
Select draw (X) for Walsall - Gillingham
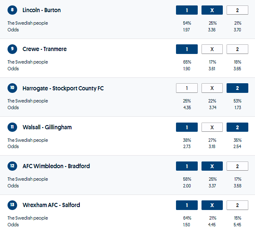click(x=212, y=127)
